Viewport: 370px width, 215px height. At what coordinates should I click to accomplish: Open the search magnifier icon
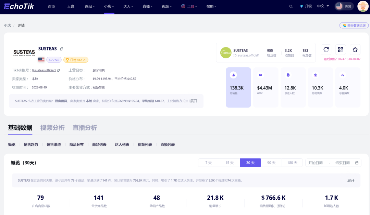point(291,6)
